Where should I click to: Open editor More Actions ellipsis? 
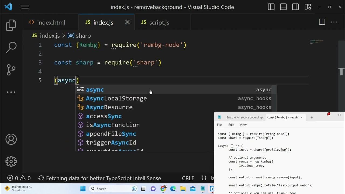pyautogui.click(x=334, y=22)
